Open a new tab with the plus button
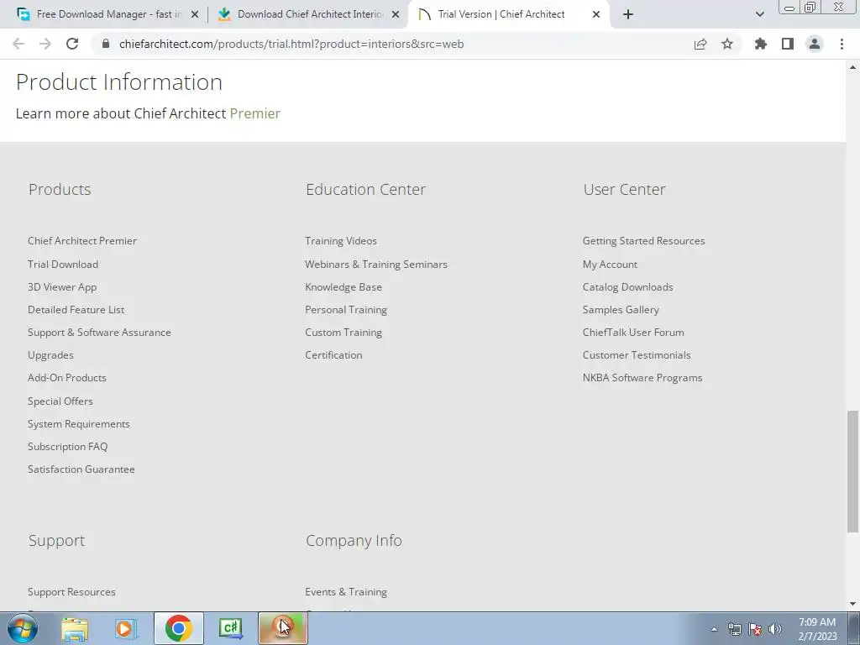Image resolution: width=860 pixels, height=645 pixels. coord(628,14)
